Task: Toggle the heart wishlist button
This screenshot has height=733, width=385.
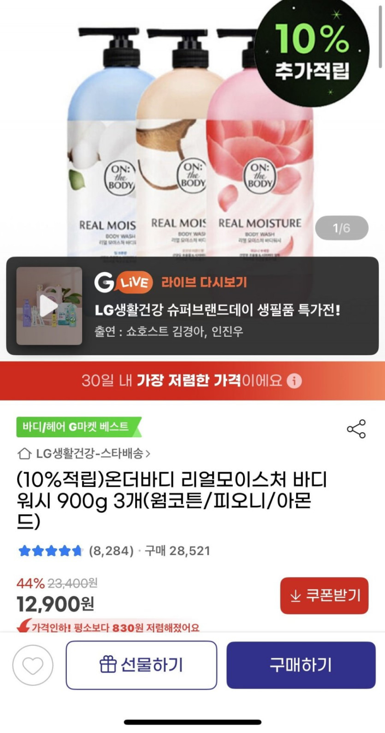Action: click(x=33, y=665)
